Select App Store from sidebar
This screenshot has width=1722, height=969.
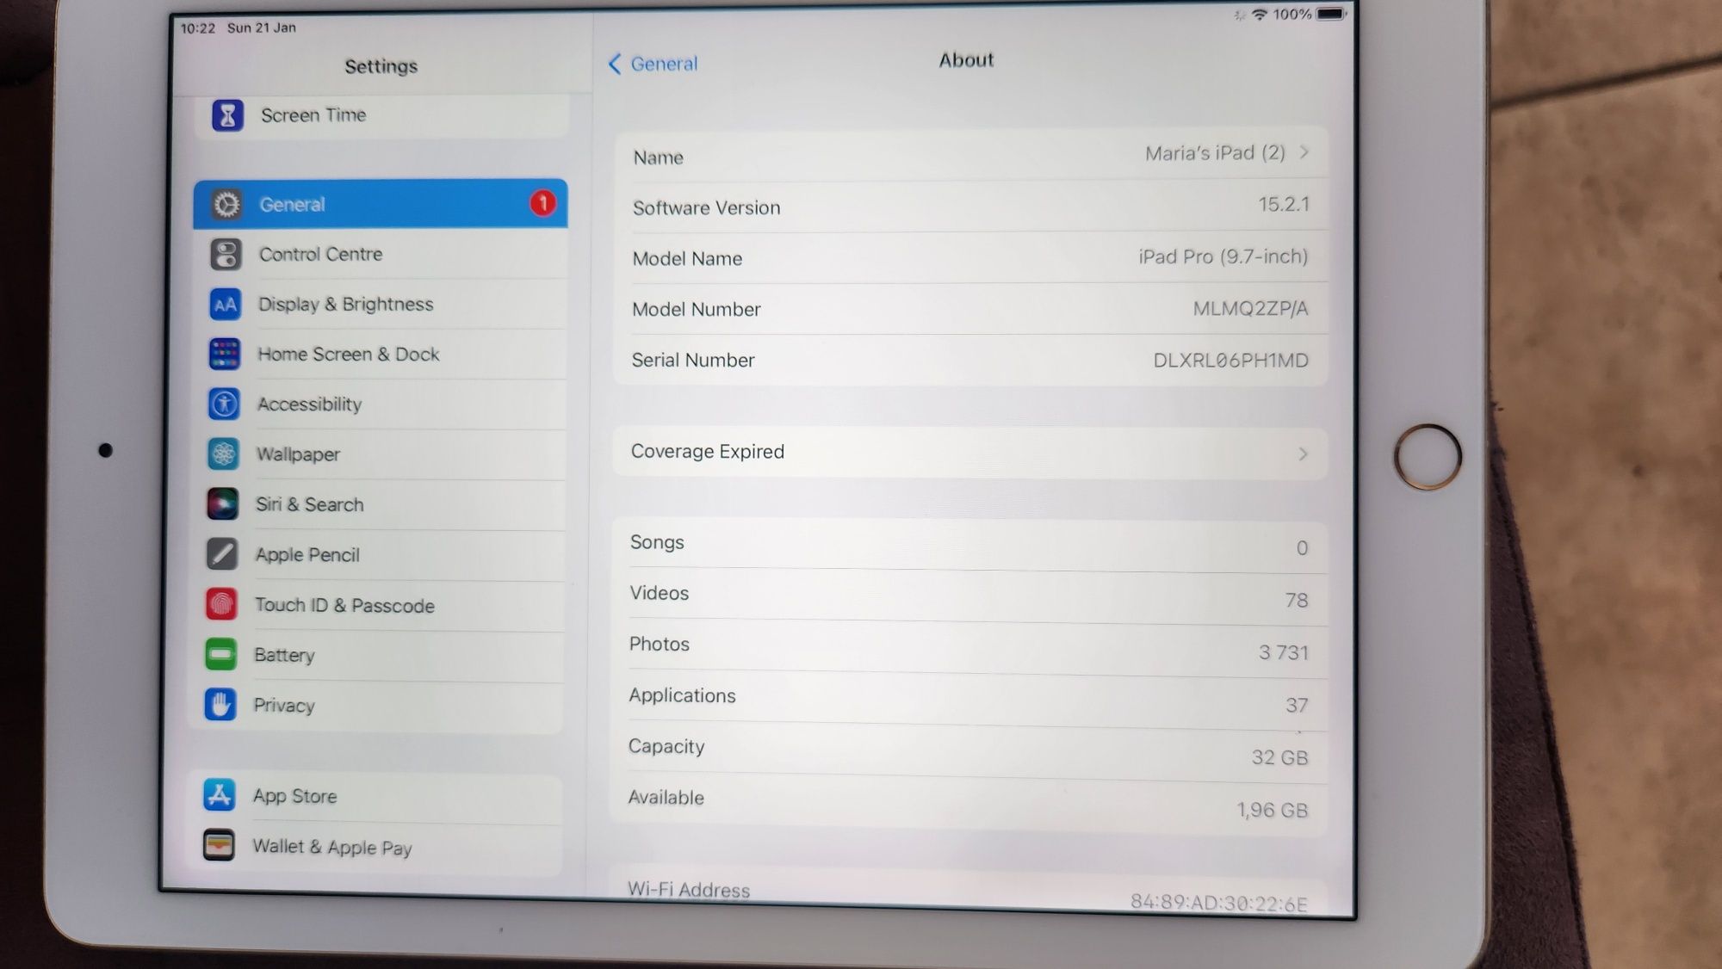380,795
